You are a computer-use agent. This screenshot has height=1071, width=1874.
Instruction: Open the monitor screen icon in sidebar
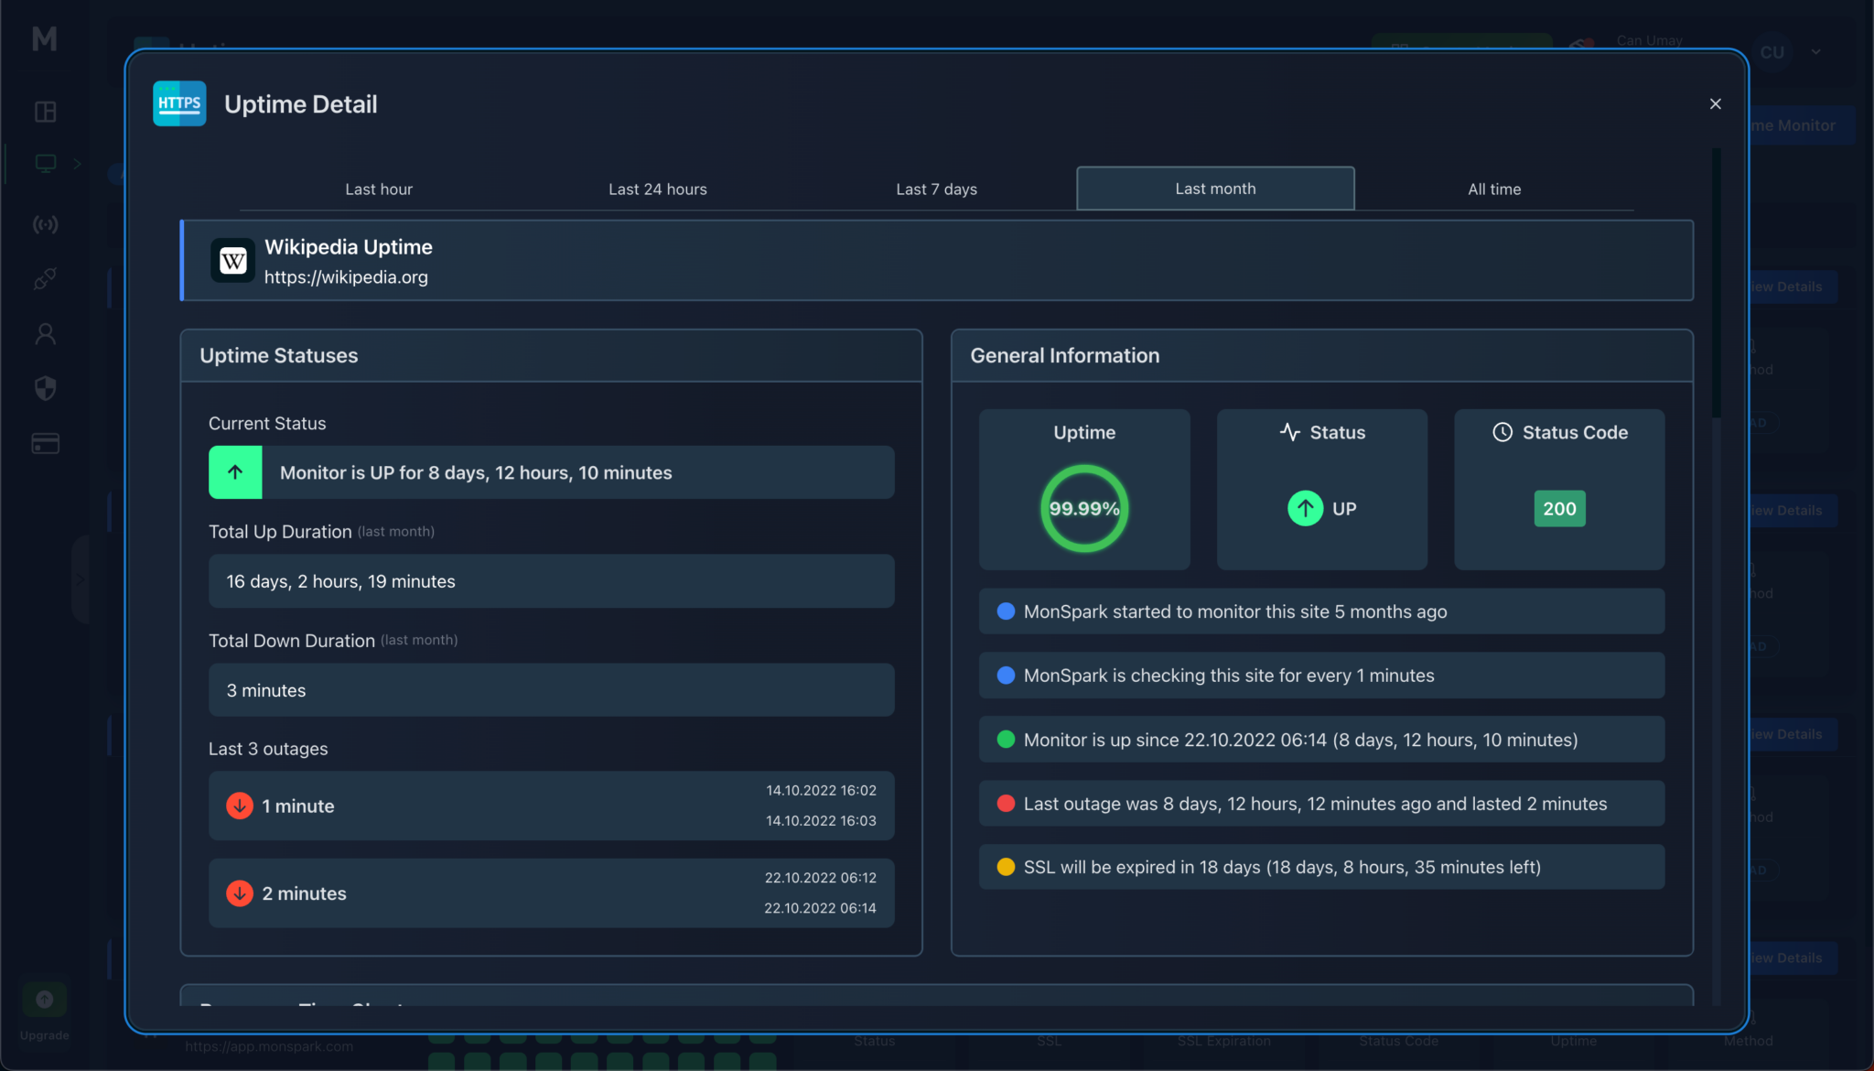45,163
